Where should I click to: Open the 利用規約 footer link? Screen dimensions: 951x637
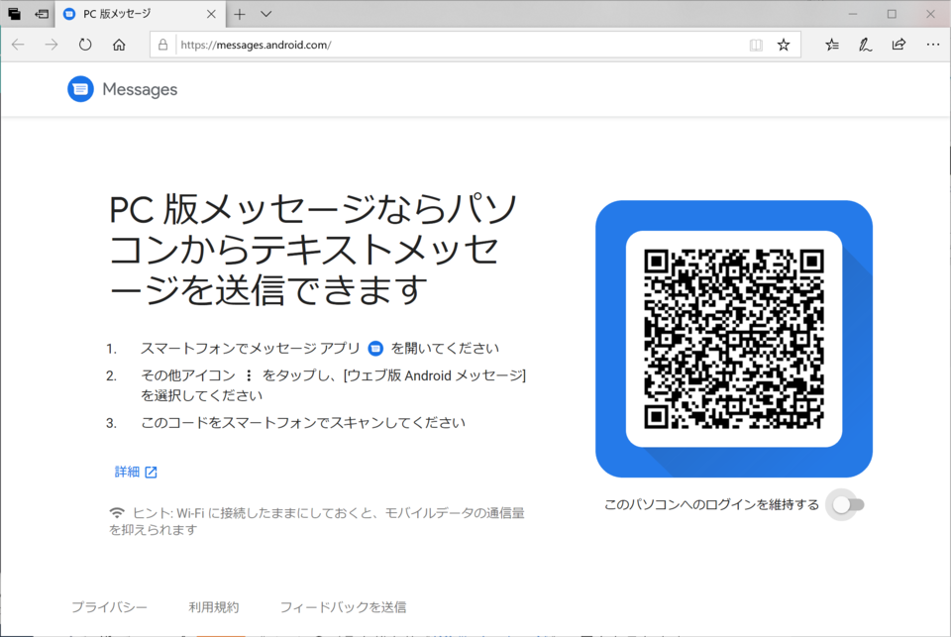[x=214, y=606]
